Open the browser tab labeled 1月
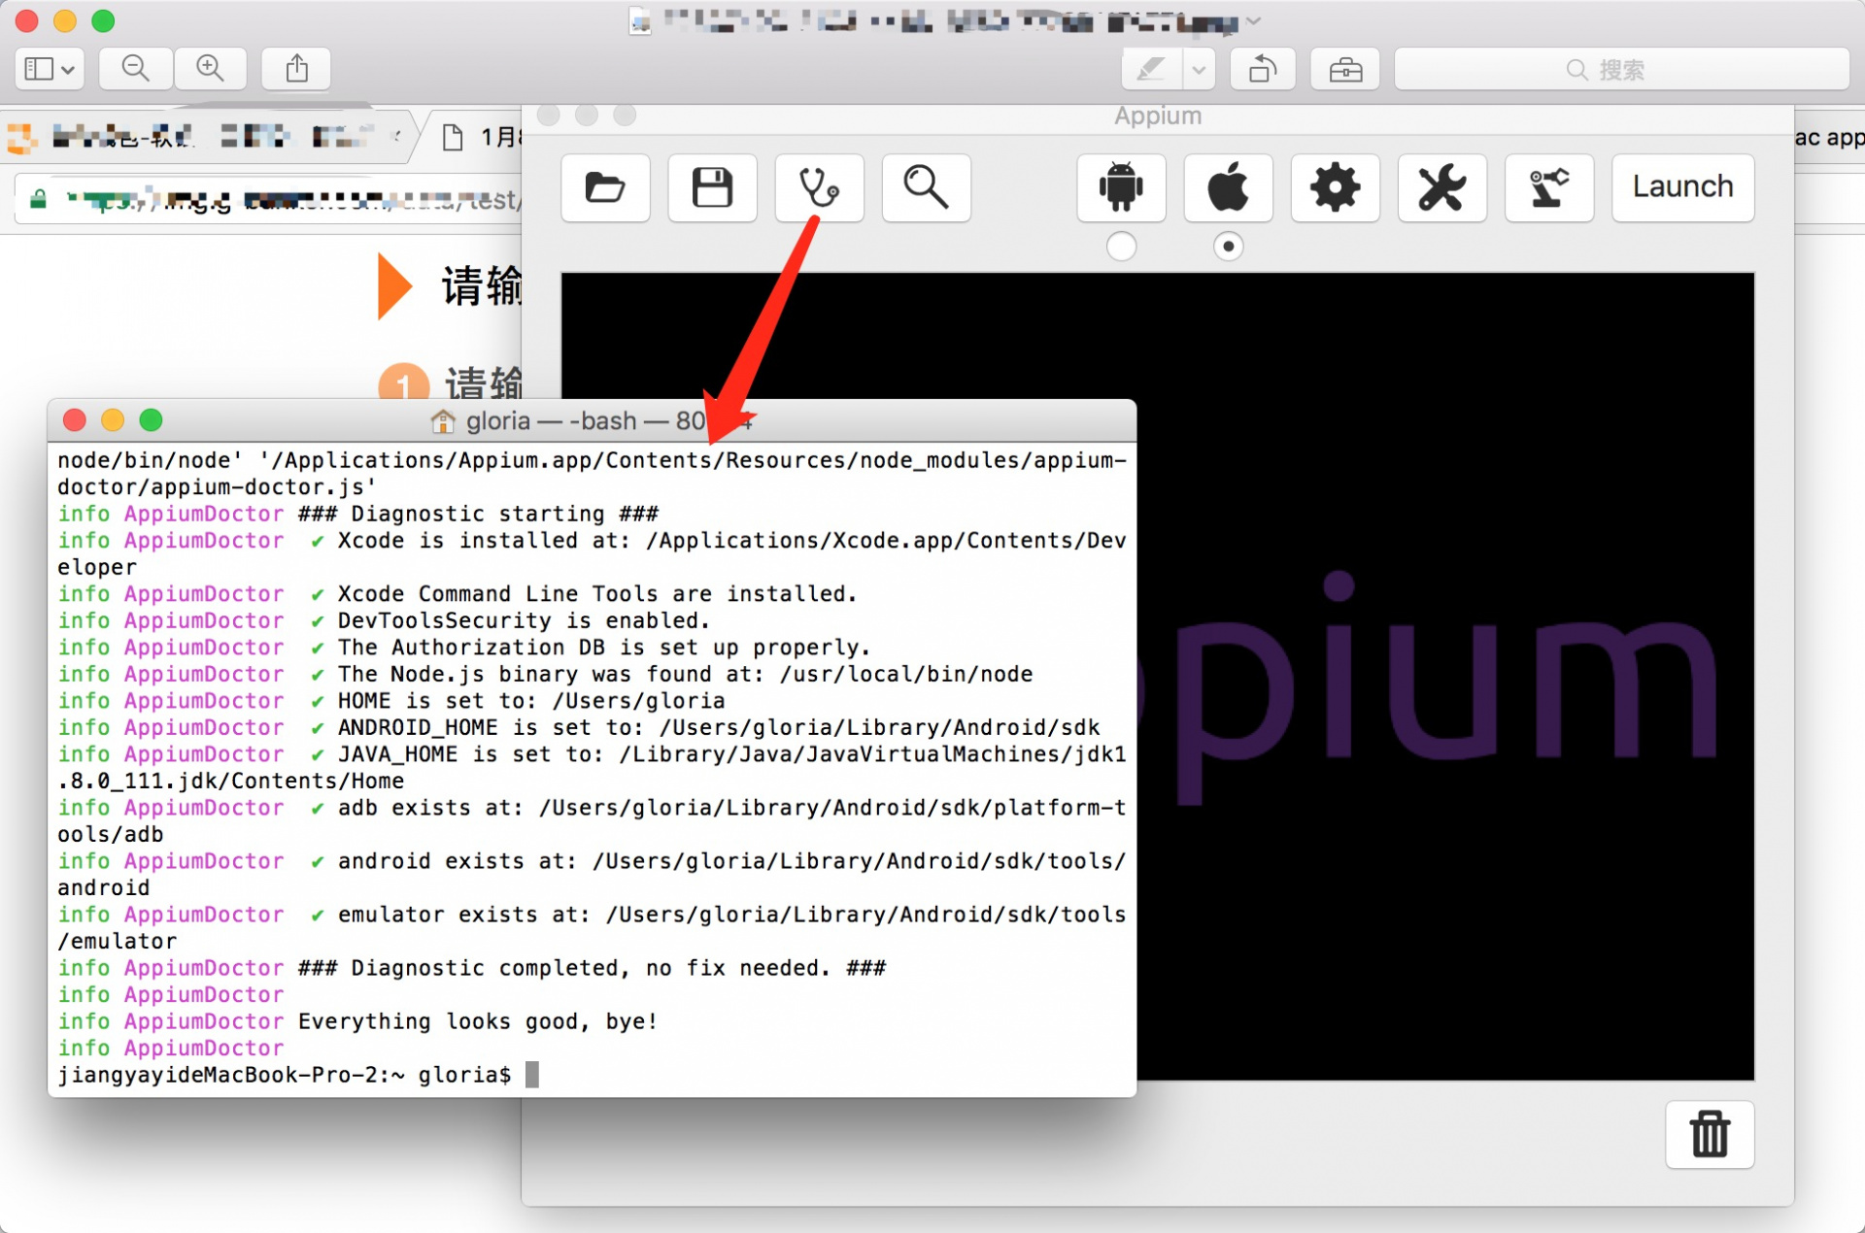Image resolution: width=1865 pixels, height=1233 pixels. 480,137
